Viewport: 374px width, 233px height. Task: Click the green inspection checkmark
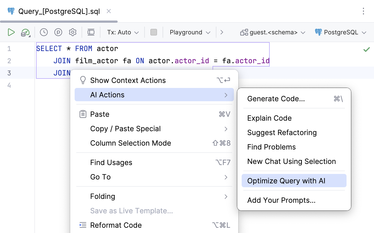(x=366, y=49)
